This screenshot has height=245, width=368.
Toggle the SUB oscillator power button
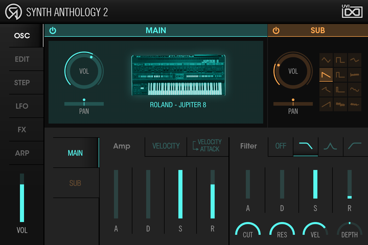click(x=276, y=30)
